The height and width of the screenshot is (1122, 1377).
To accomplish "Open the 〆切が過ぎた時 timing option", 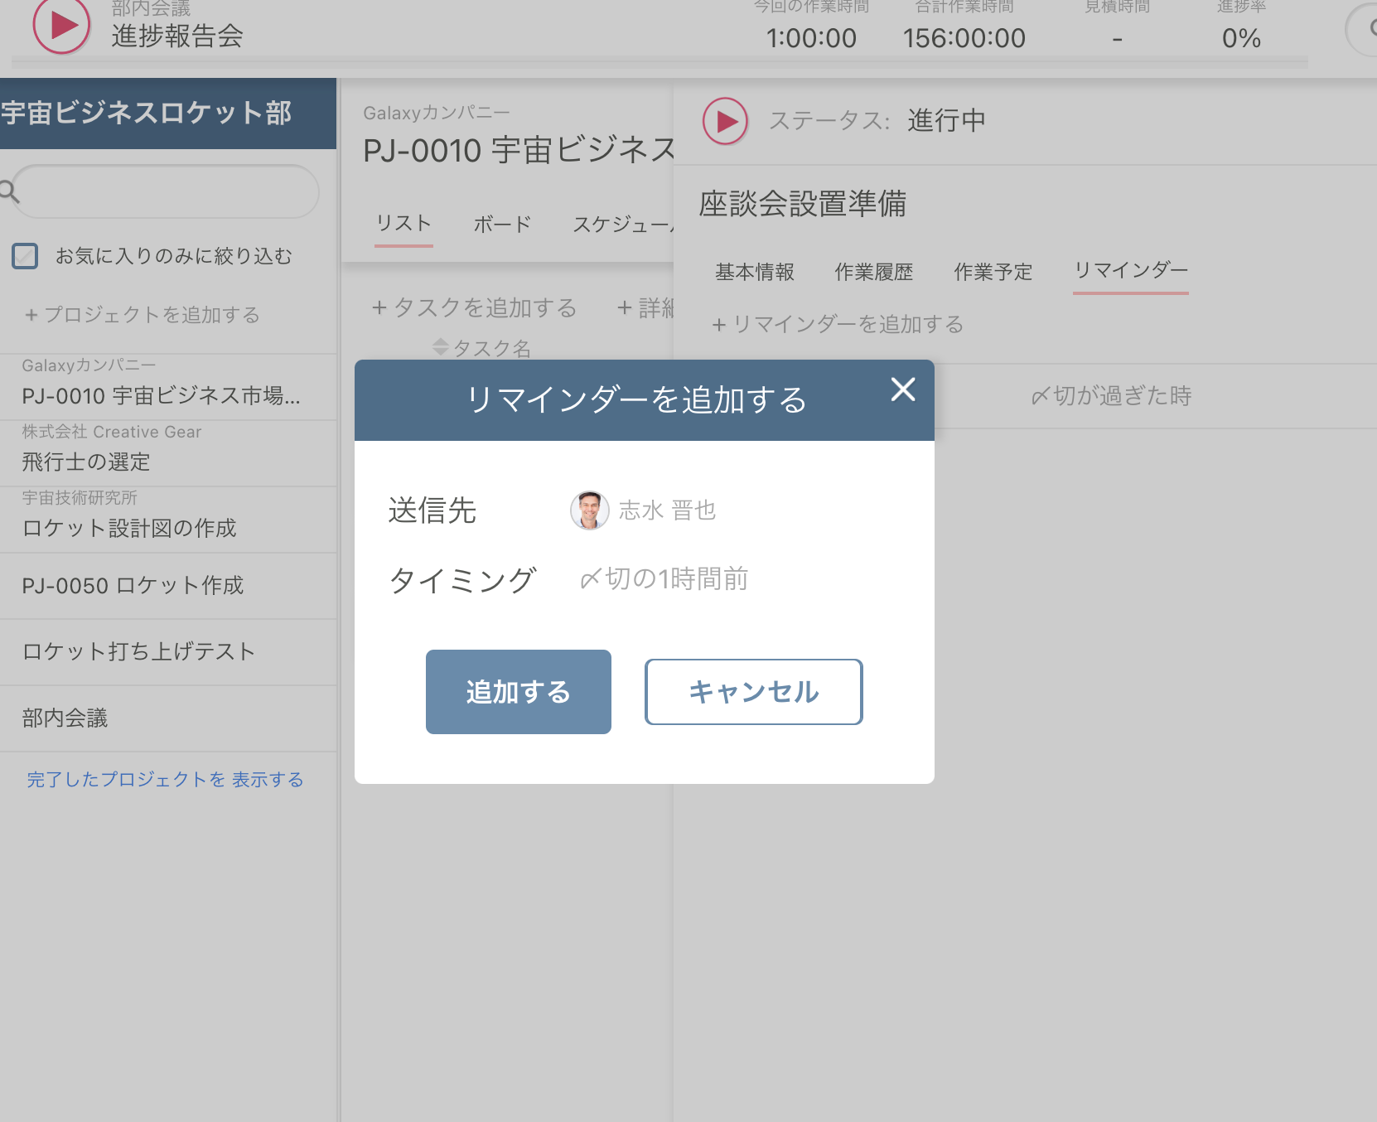I will (x=1110, y=396).
